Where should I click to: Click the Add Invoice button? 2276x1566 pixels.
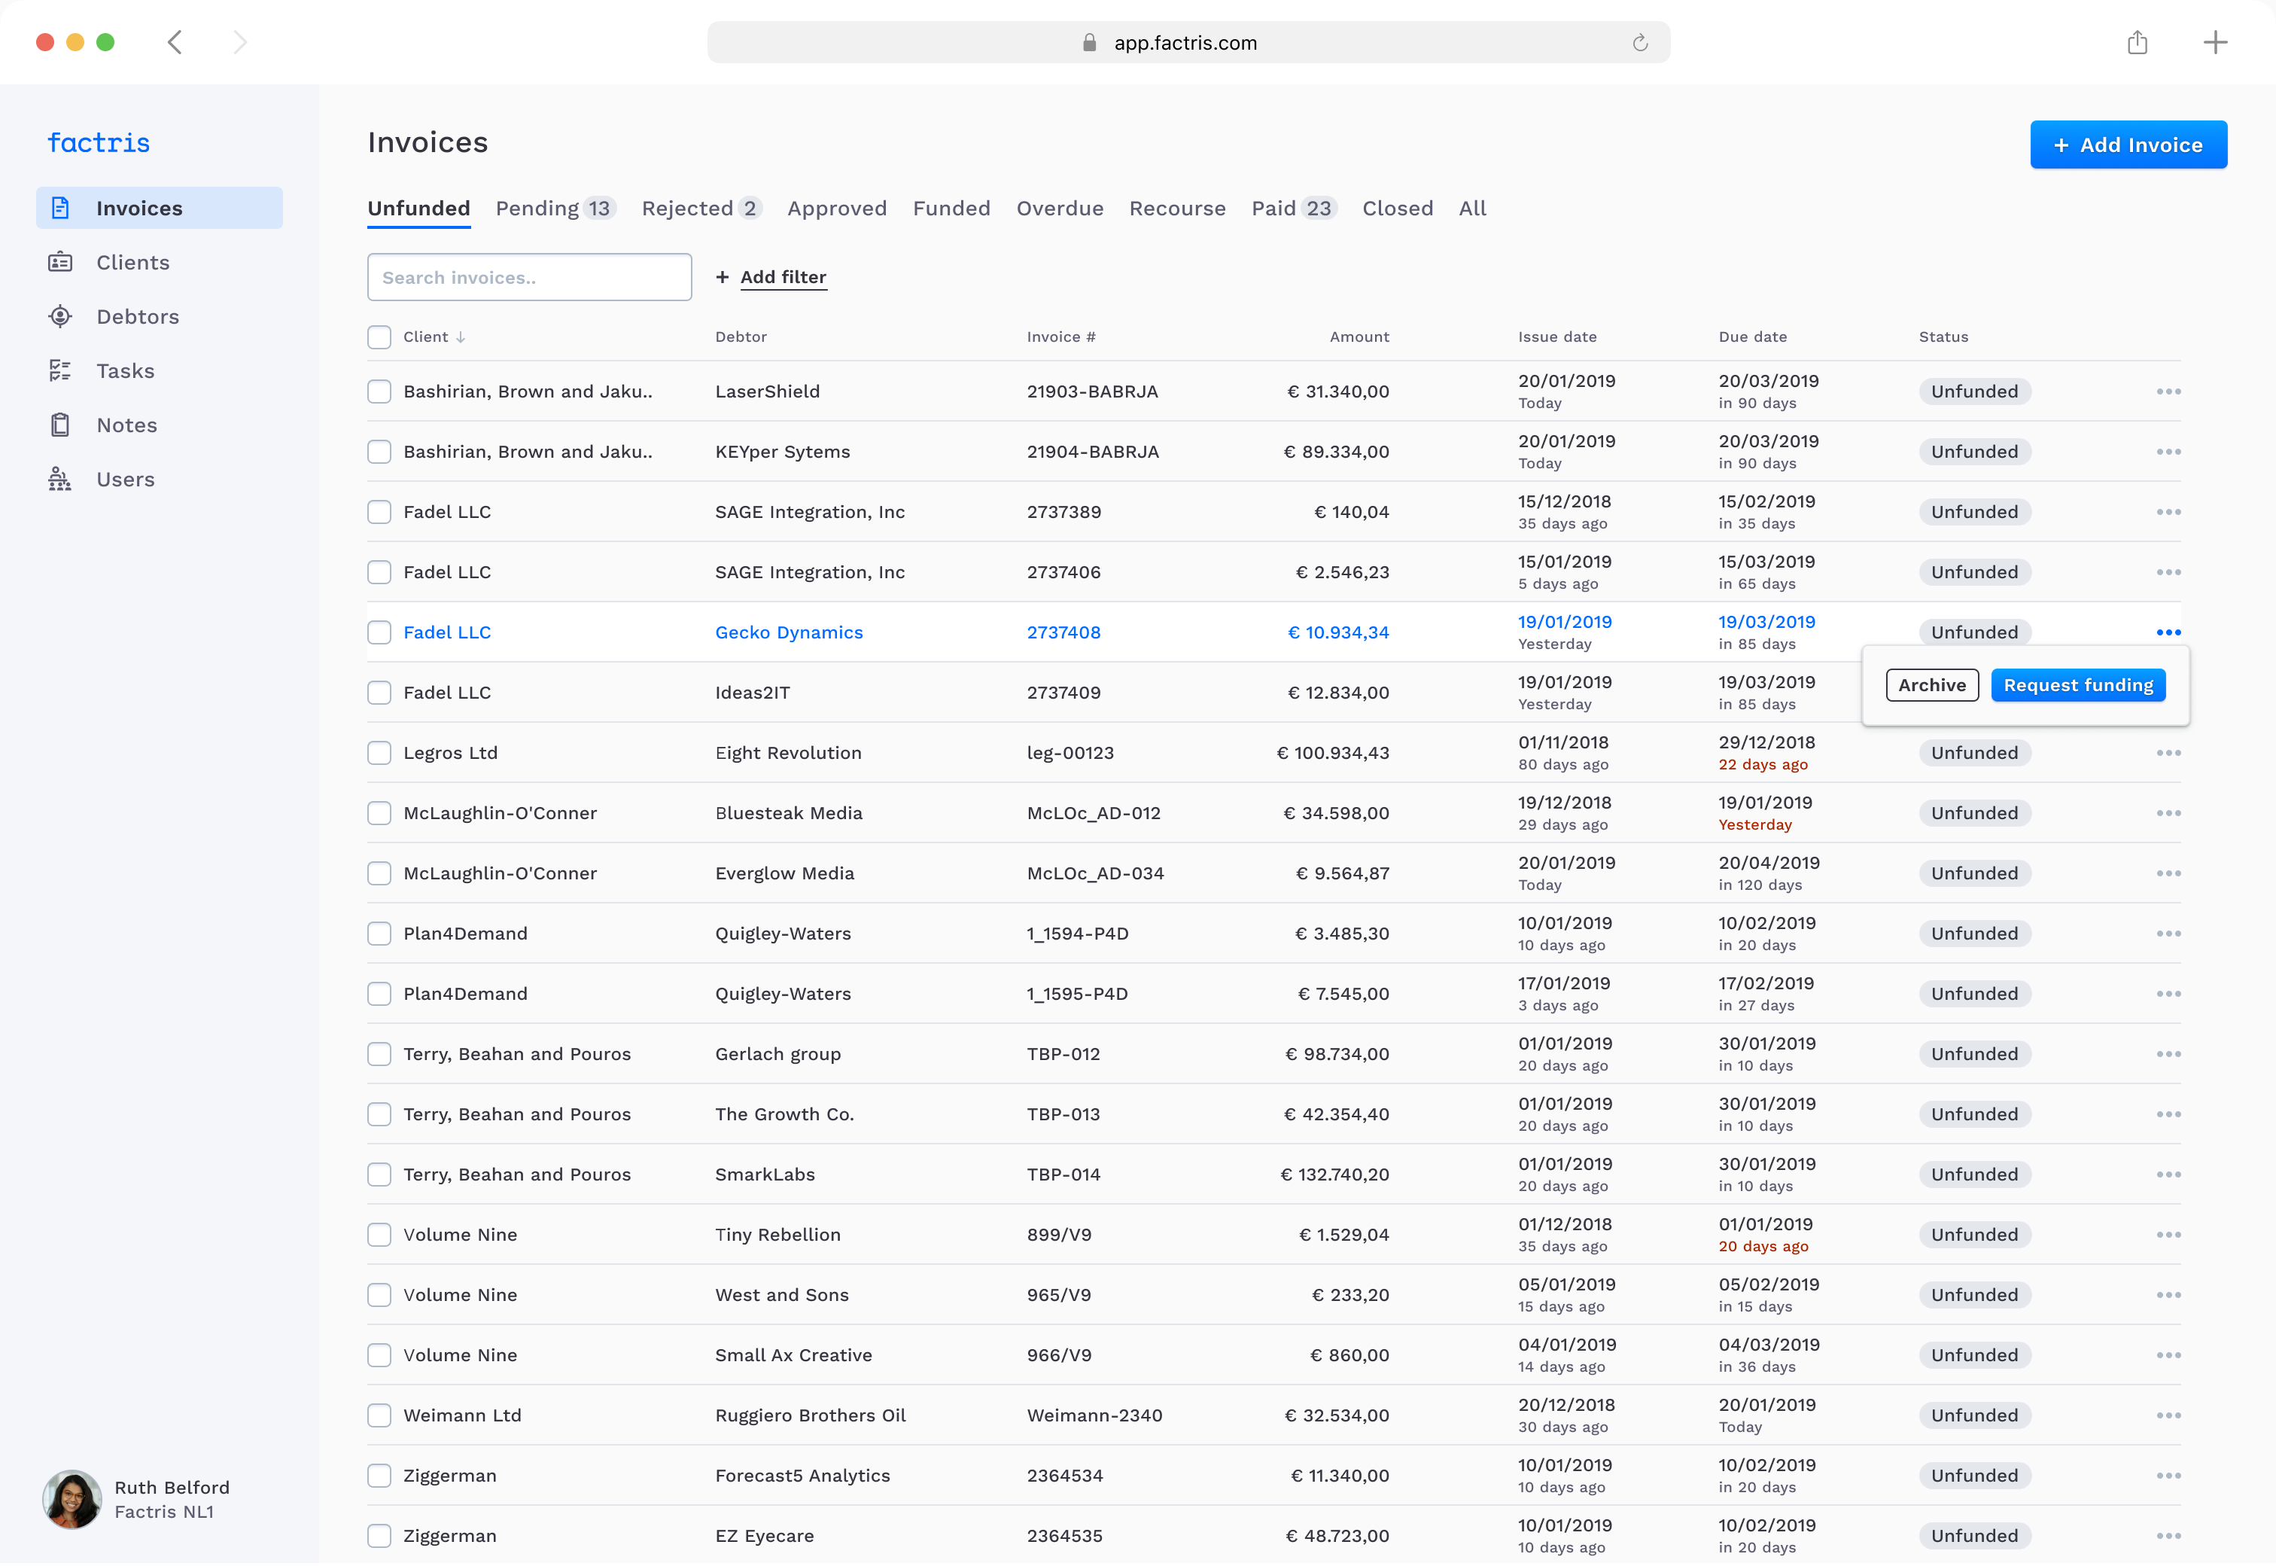coord(2129,145)
